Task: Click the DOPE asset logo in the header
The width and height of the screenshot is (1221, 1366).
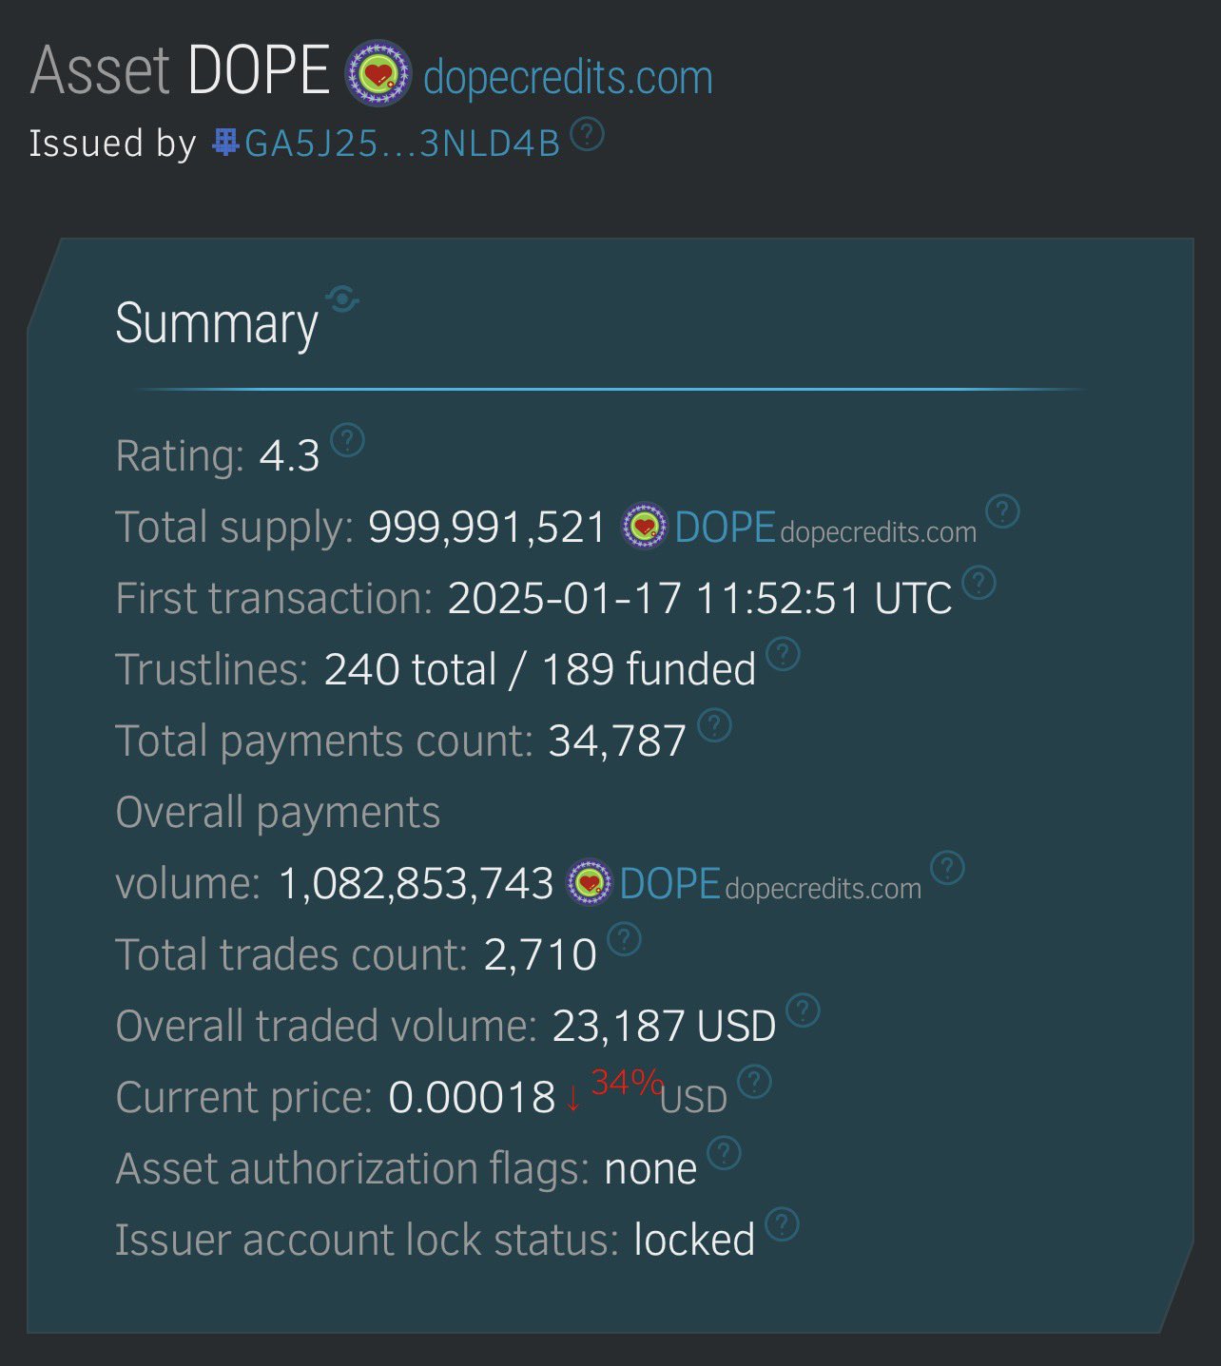Action: [378, 73]
